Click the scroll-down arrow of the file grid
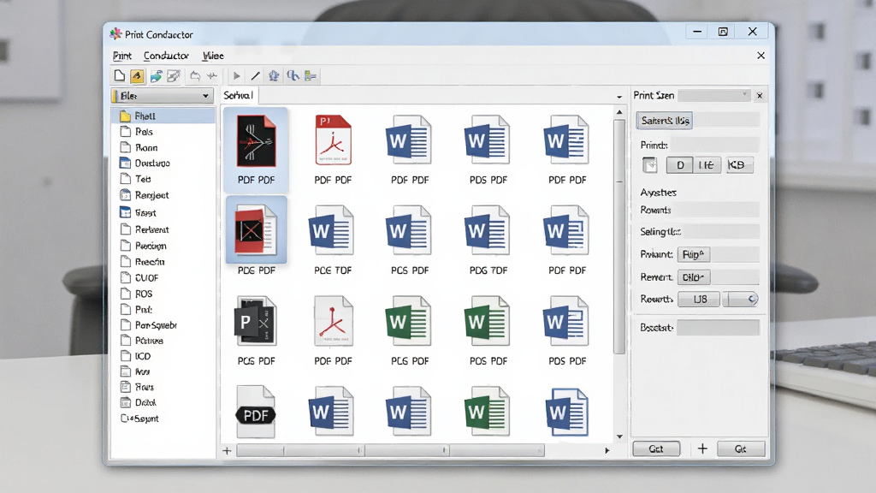Screen dimensions: 876x493 [619, 437]
